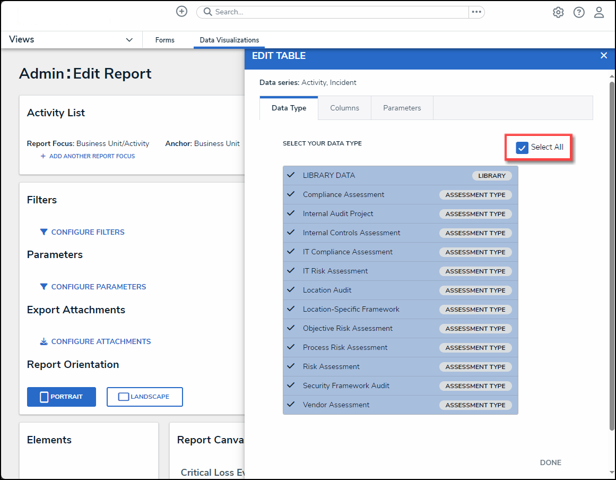Click the DONE button
The width and height of the screenshot is (616, 480).
(x=550, y=462)
